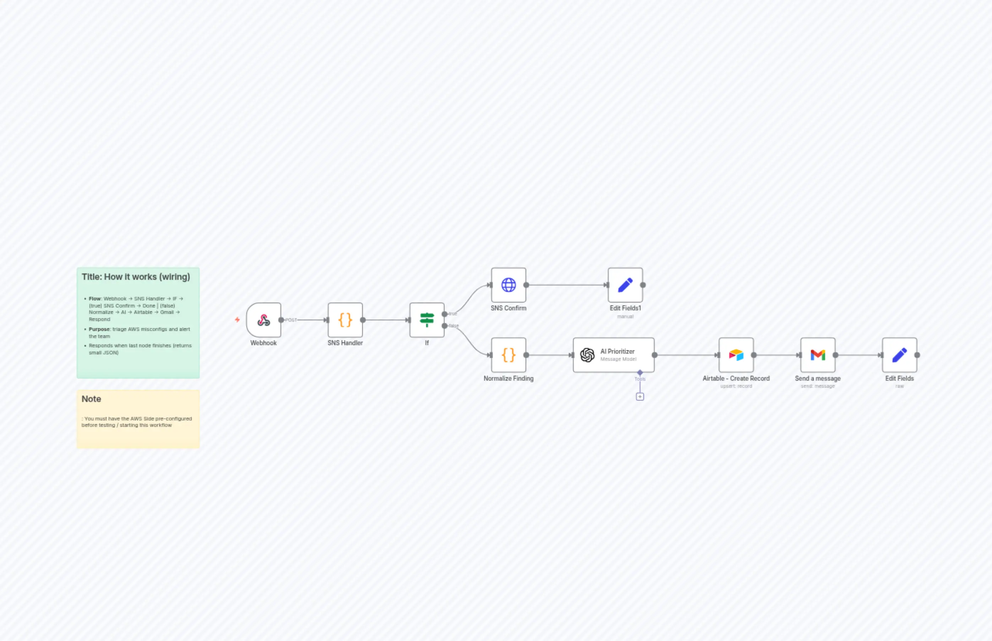Open the Gmail Send a message node
992x641 pixels.
tap(817, 355)
